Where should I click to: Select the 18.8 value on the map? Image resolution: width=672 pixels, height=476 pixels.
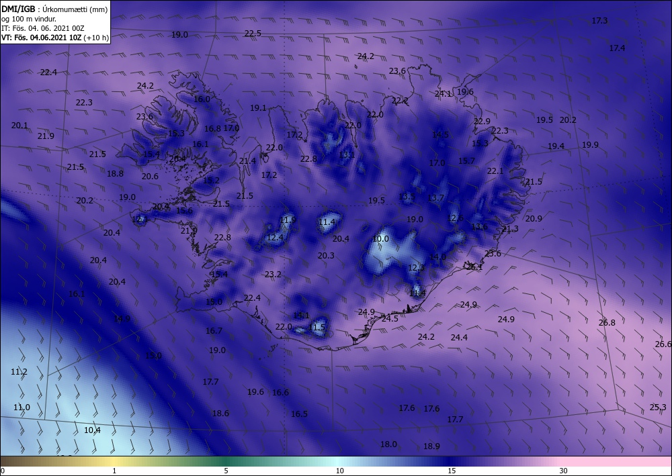[x=115, y=173]
